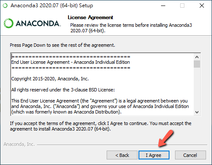Click the Anaconda, Inc. footer label
The height and width of the screenshot is (165, 212).
[x=19, y=144]
